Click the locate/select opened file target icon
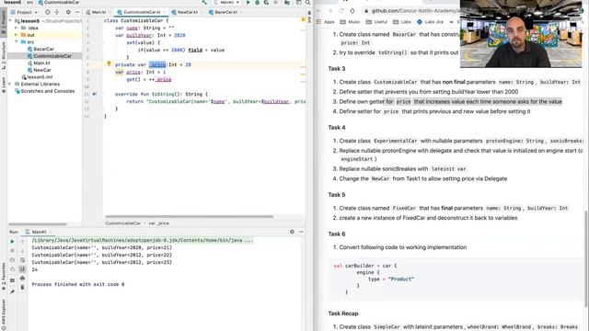The width and height of the screenshot is (589, 331). pyautogui.click(x=47, y=12)
